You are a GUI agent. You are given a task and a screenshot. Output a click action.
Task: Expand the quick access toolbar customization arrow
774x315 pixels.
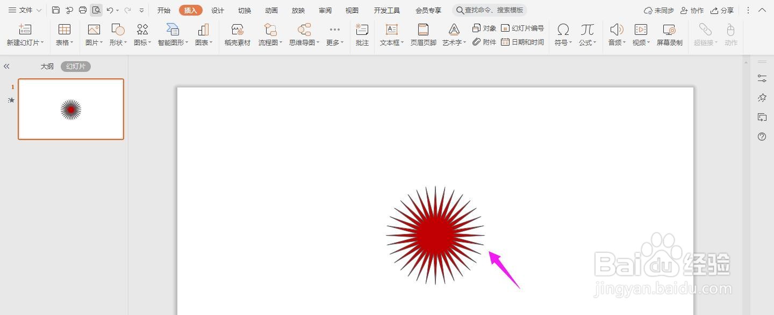click(141, 10)
